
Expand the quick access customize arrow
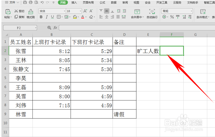(54, 2)
